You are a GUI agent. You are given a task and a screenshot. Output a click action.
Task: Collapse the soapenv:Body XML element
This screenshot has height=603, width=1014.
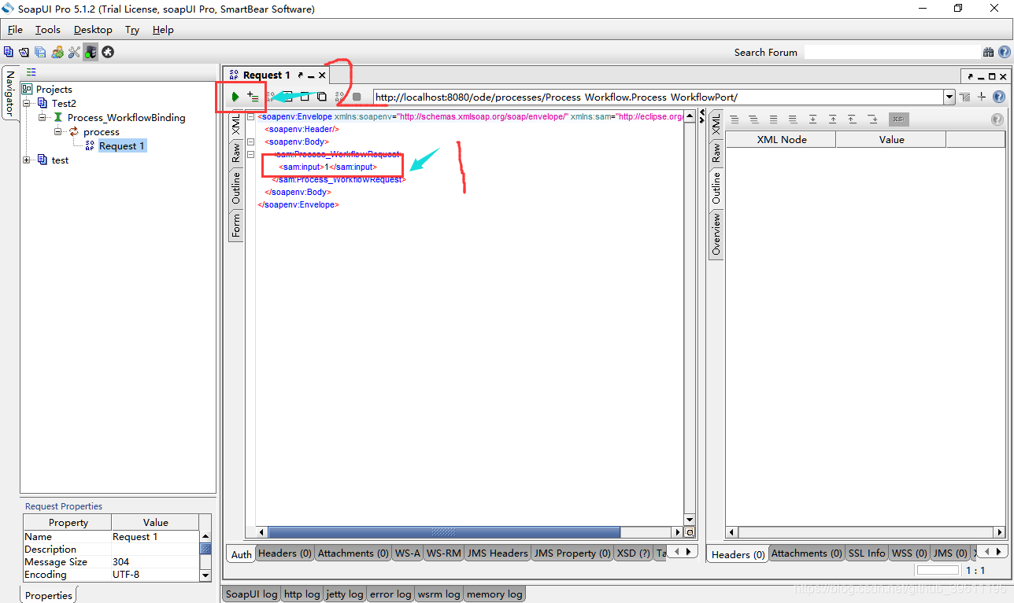click(250, 142)
